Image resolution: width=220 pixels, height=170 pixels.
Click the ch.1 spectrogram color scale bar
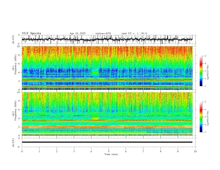(201, 71)
